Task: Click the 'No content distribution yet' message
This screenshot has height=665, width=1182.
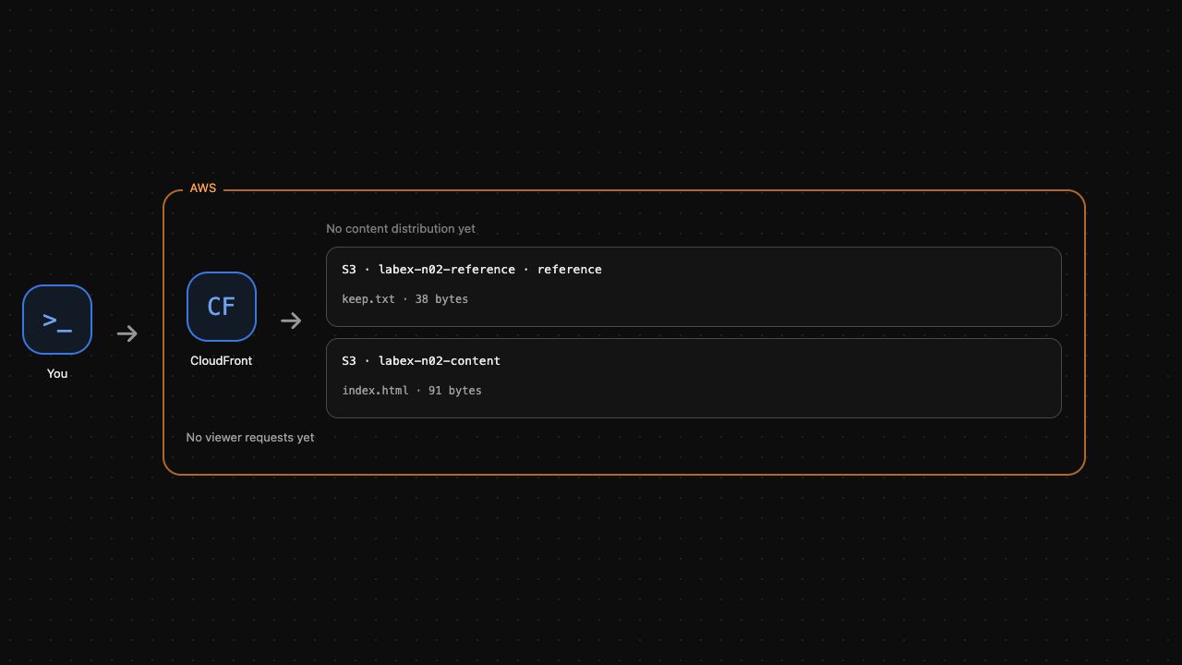Action: tap(401, 228)
